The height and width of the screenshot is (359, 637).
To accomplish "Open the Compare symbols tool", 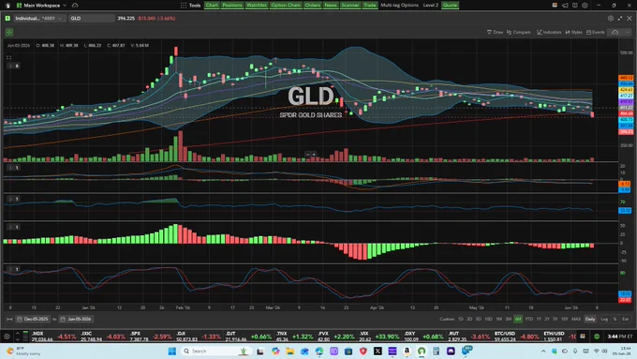I will coord(518,32).
